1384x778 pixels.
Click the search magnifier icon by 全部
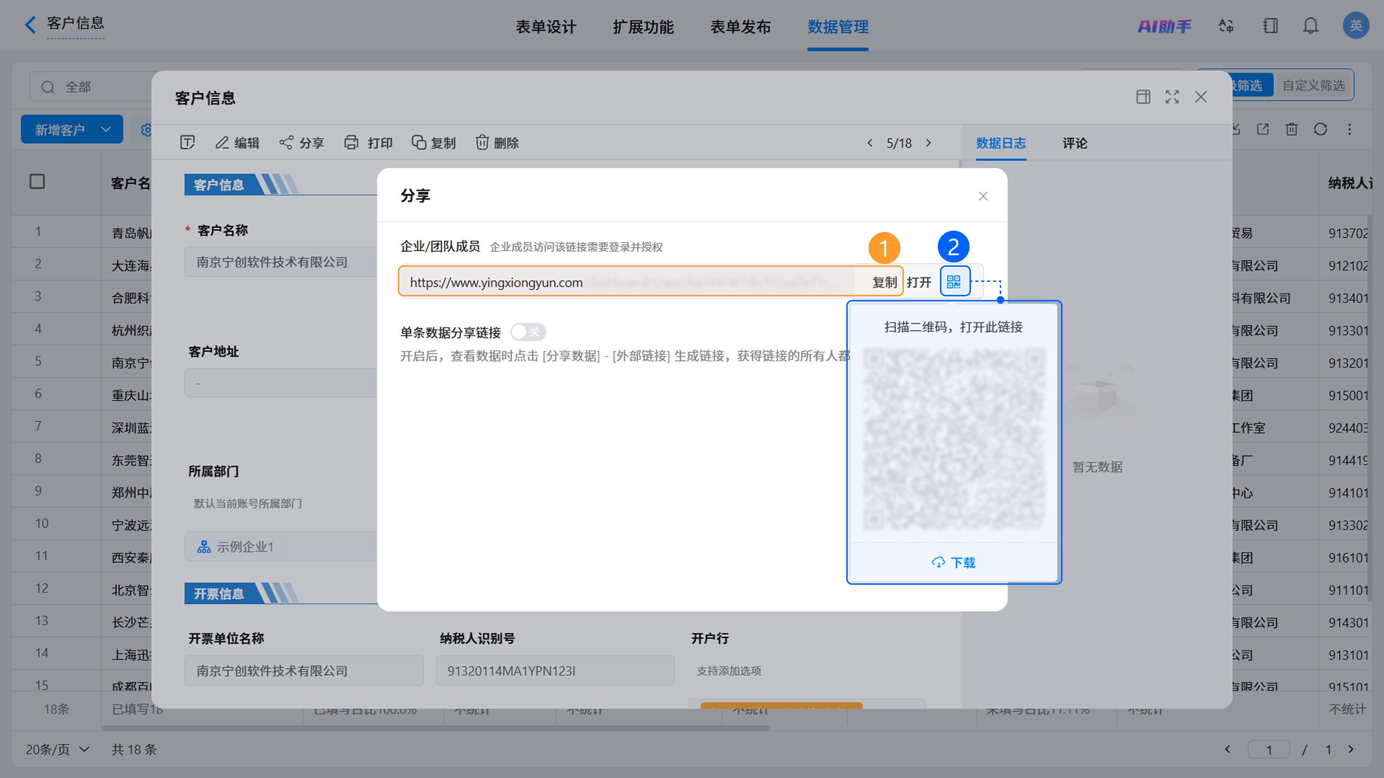[48, 87]
